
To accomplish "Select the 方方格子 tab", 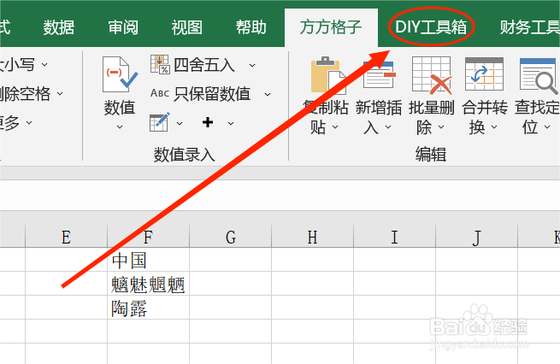I will click(331, 27).
